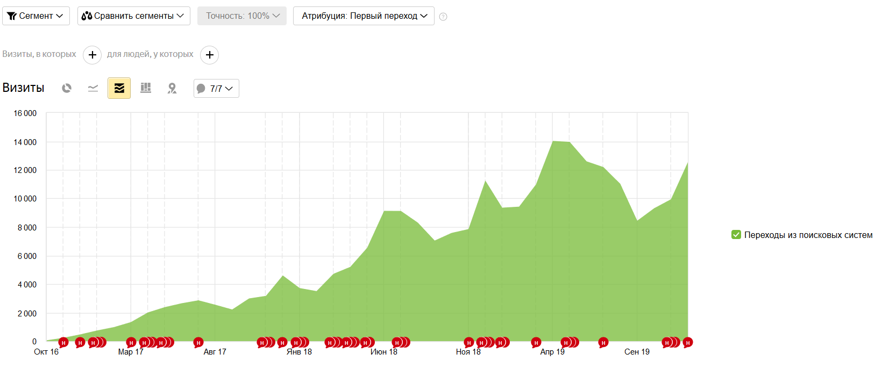Click the first note marker near Окт 16
This screenshot has width=875, height=390.
63,342
